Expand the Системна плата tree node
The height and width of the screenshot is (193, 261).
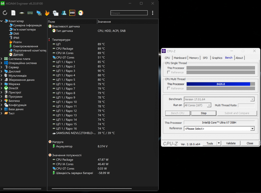[2, 59]
